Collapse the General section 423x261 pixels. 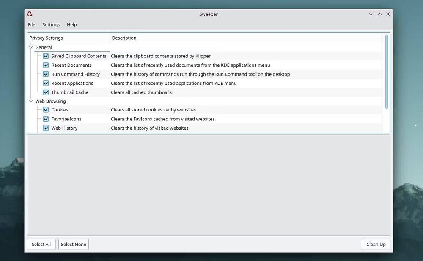tap(30, 47)
